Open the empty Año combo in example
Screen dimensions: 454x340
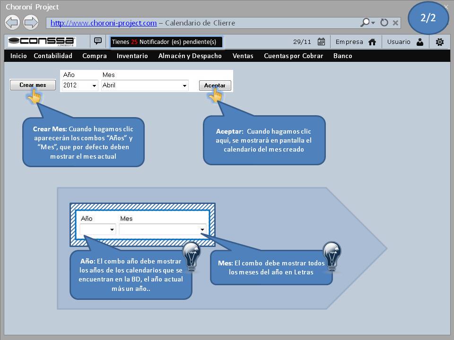(x=97, y=229)
